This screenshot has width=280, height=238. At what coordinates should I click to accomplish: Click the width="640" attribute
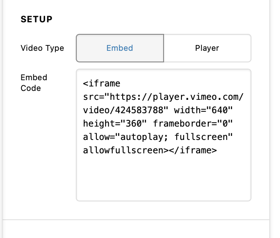(x=203, y=110)
